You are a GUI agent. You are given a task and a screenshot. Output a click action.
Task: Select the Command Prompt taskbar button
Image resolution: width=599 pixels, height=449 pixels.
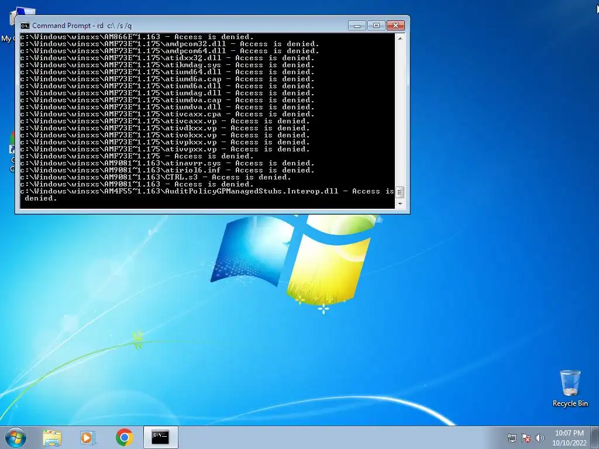(x=160, y=437)
